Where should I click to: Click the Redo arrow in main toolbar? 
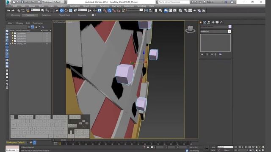coord(13,11)
